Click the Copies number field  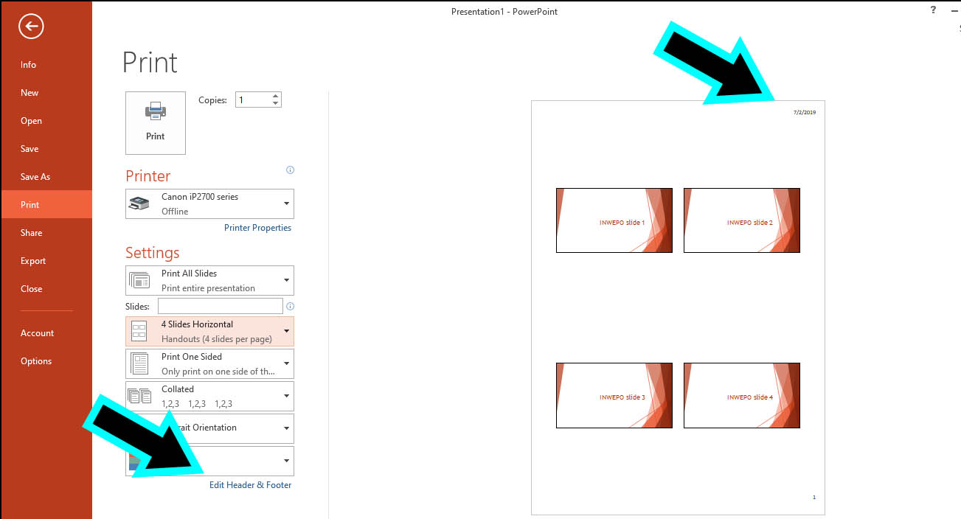[x=253, y=100]
